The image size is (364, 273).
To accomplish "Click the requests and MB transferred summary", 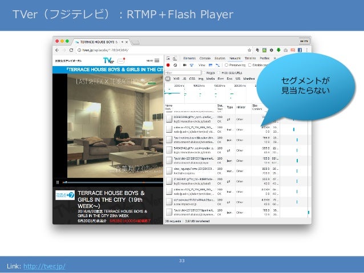I will pos(187,221).
